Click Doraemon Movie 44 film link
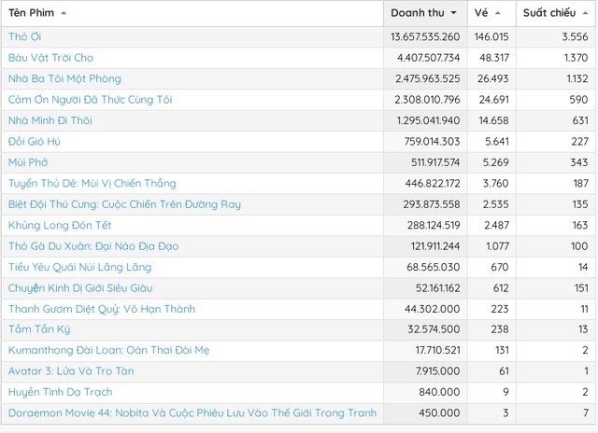The width and height of the screenshot is (598, 433). pos(192,412)
